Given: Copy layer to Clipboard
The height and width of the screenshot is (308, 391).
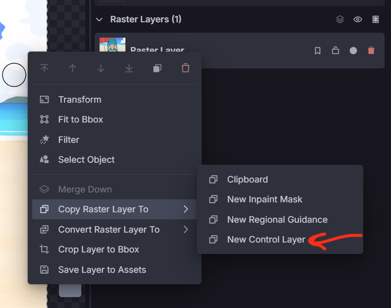Looking at the screenshot, I should [280, 180].
